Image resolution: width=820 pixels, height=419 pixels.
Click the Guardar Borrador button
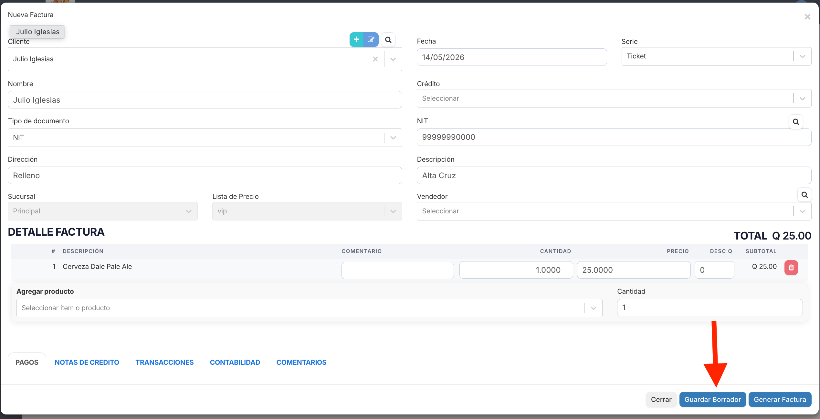click(712, 399)
